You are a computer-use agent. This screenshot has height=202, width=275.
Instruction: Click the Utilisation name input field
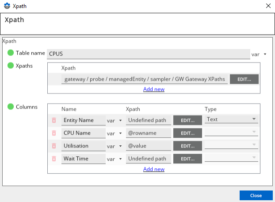click(x=83, y=146)
